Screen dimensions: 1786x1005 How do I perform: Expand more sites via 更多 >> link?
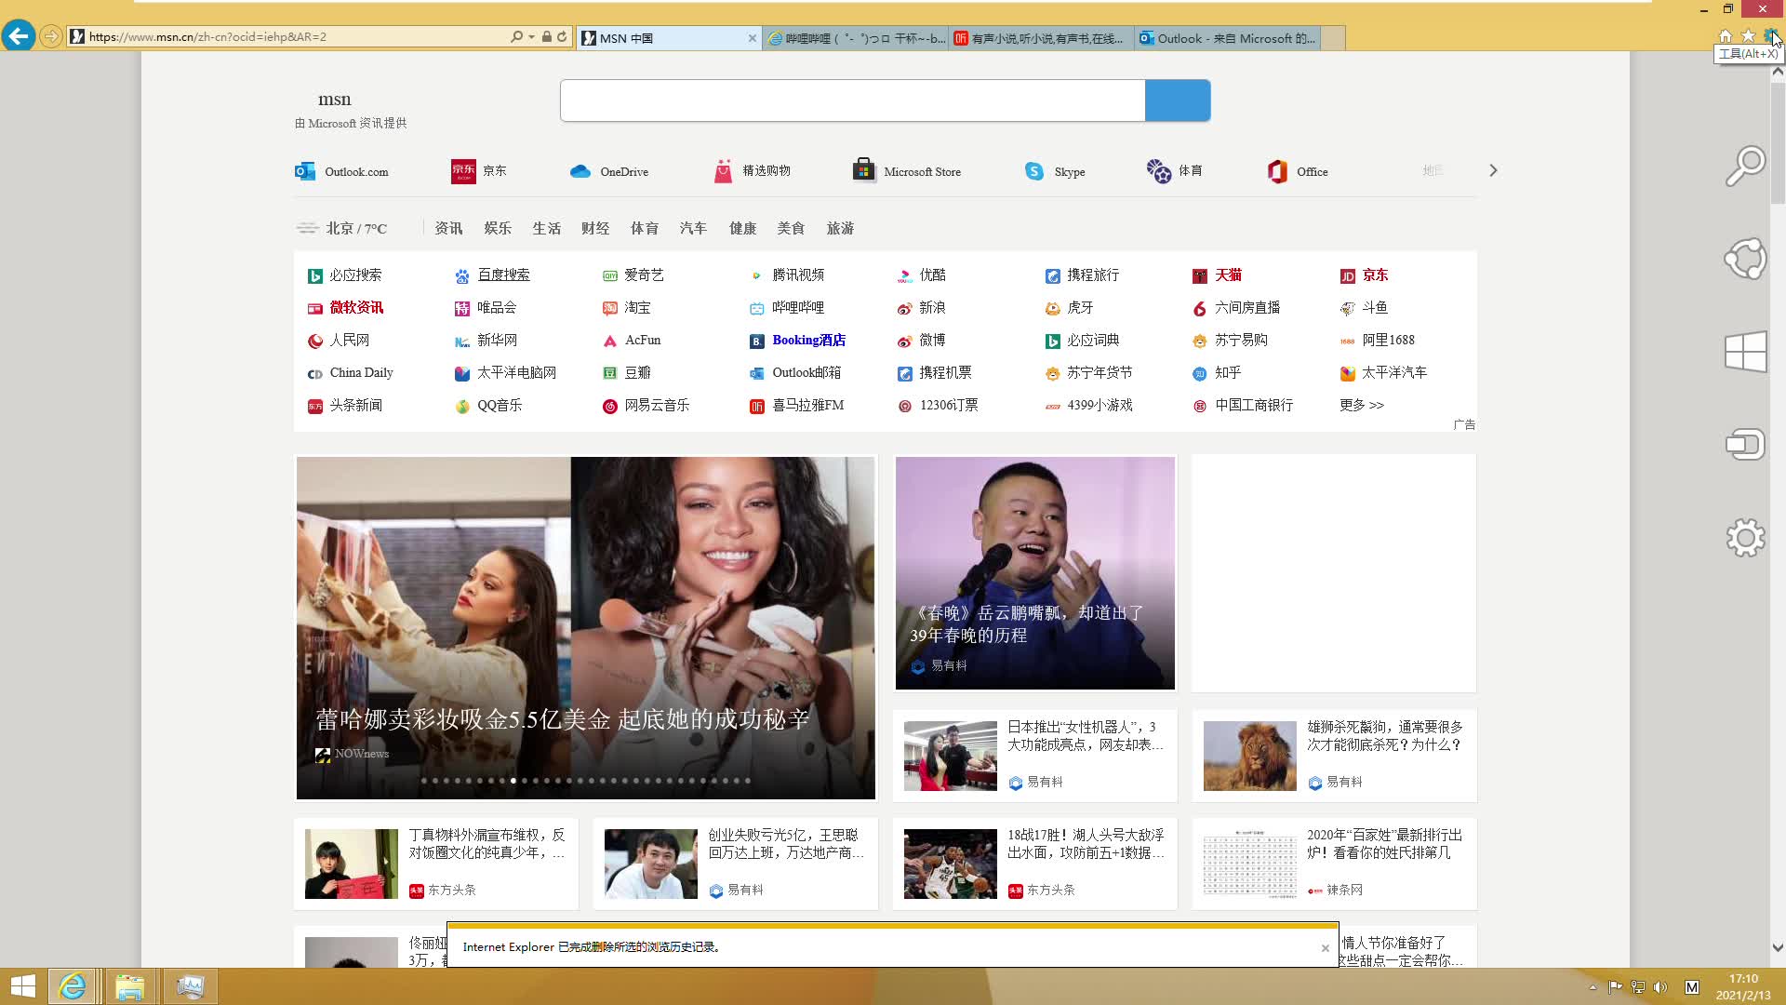click(1361, 405)
